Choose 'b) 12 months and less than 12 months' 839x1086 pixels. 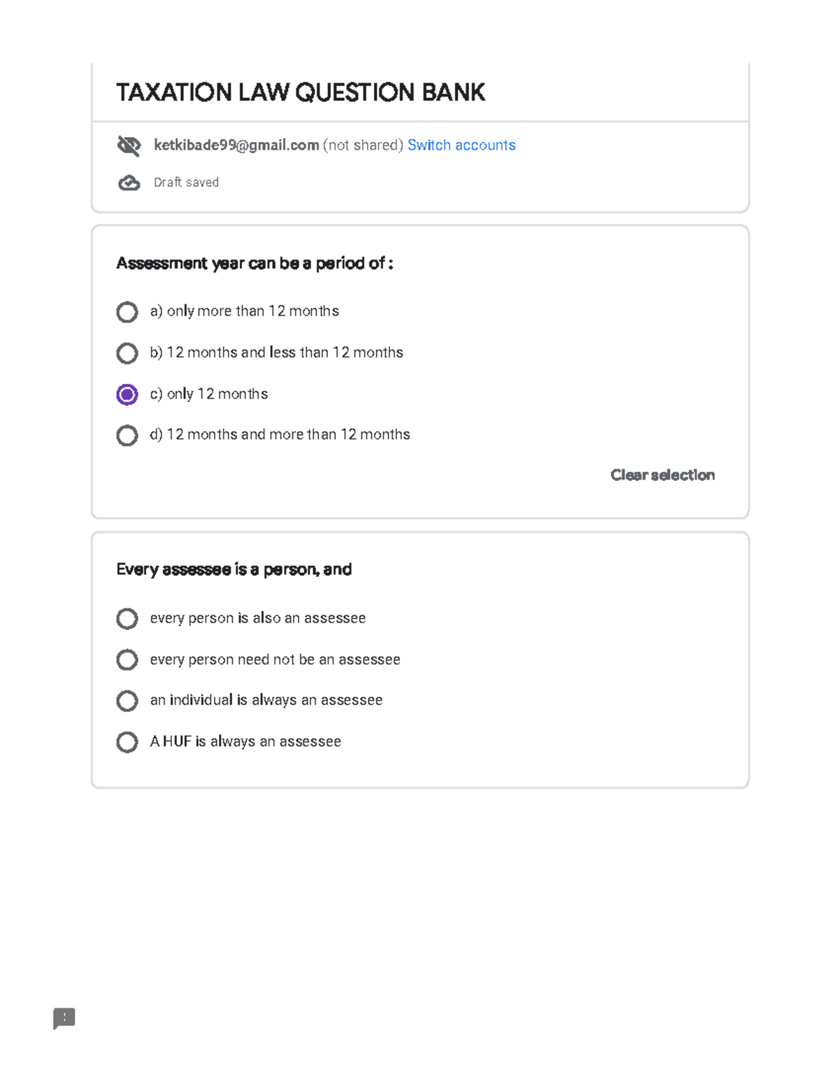tap(127, 353)
